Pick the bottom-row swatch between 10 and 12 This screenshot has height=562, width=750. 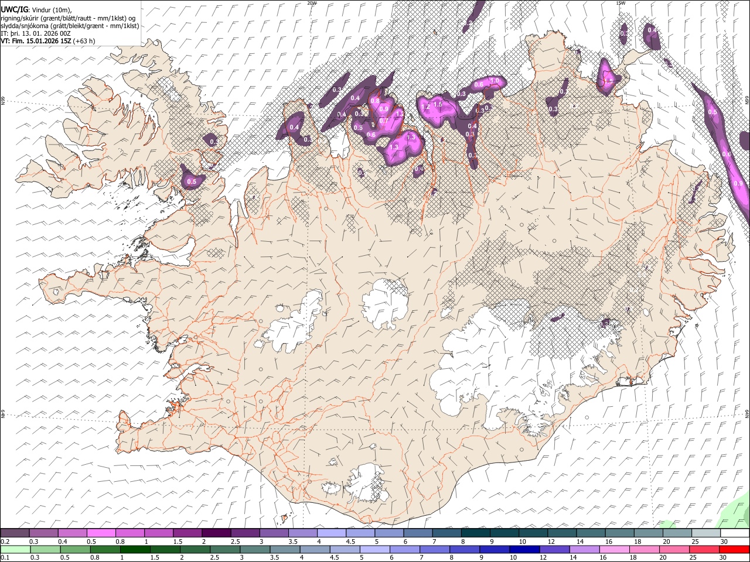pyautogui.click(x=525, y=549)
